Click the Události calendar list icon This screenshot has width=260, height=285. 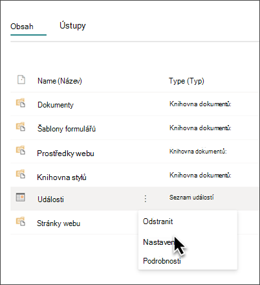coord(21,197)
